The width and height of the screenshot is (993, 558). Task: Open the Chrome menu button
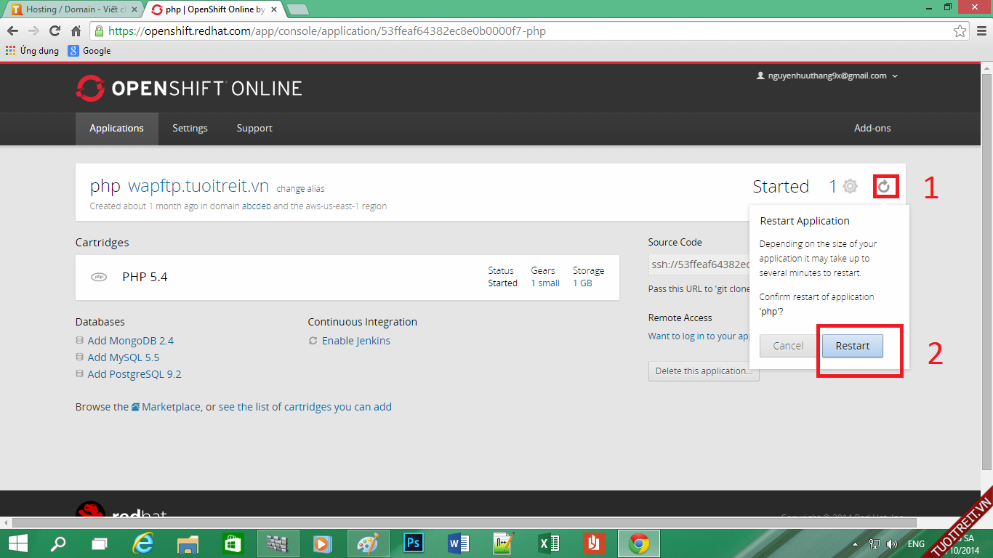(x=980, y=31)
